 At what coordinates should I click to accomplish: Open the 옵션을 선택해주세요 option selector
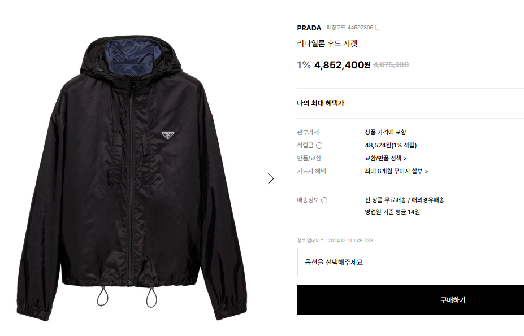[x=411, y=262]
